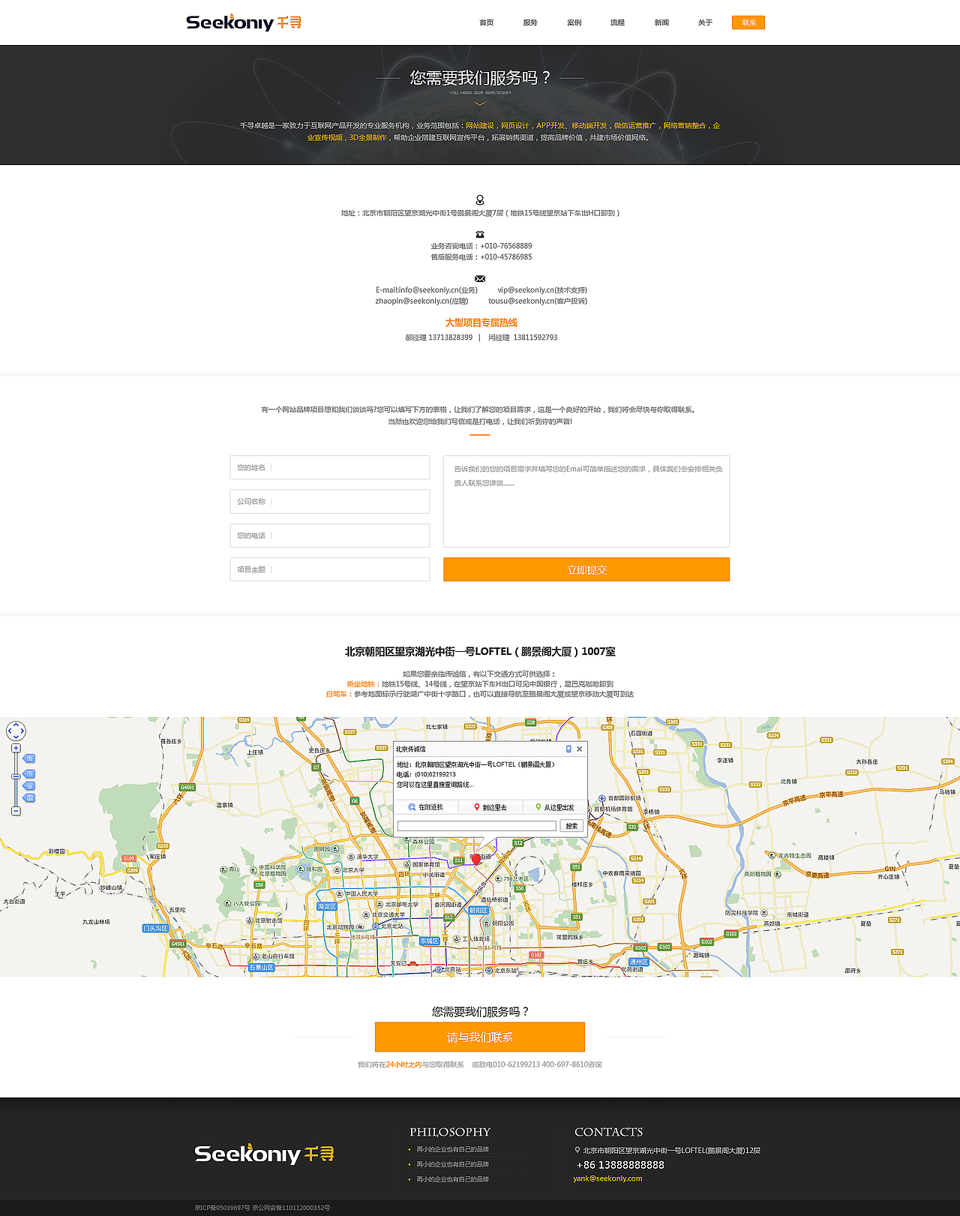The height and width of the screenshot is (1216, 960).
Task: Click the send-to-phone icon in map popup
Action: pos(568,749)
